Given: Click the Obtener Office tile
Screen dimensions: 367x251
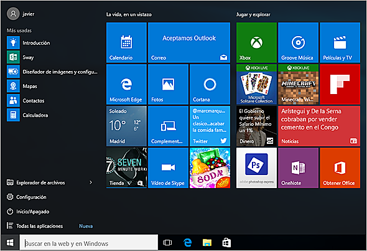Looking at the screenshot, I should (x=340, y=168).
